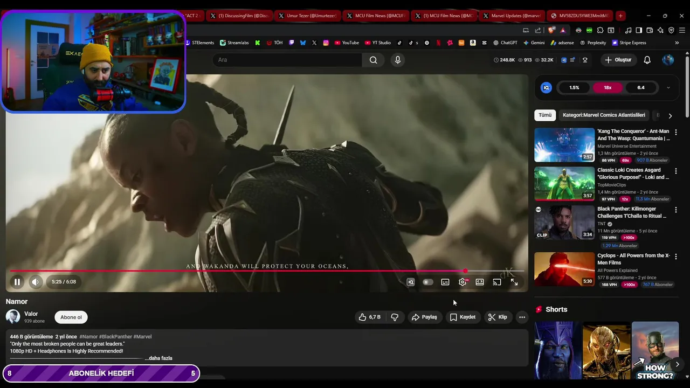The width and height of the screenshot is (690, 388).
Task: Open options menu for Cyclops video
Action: 676,257
